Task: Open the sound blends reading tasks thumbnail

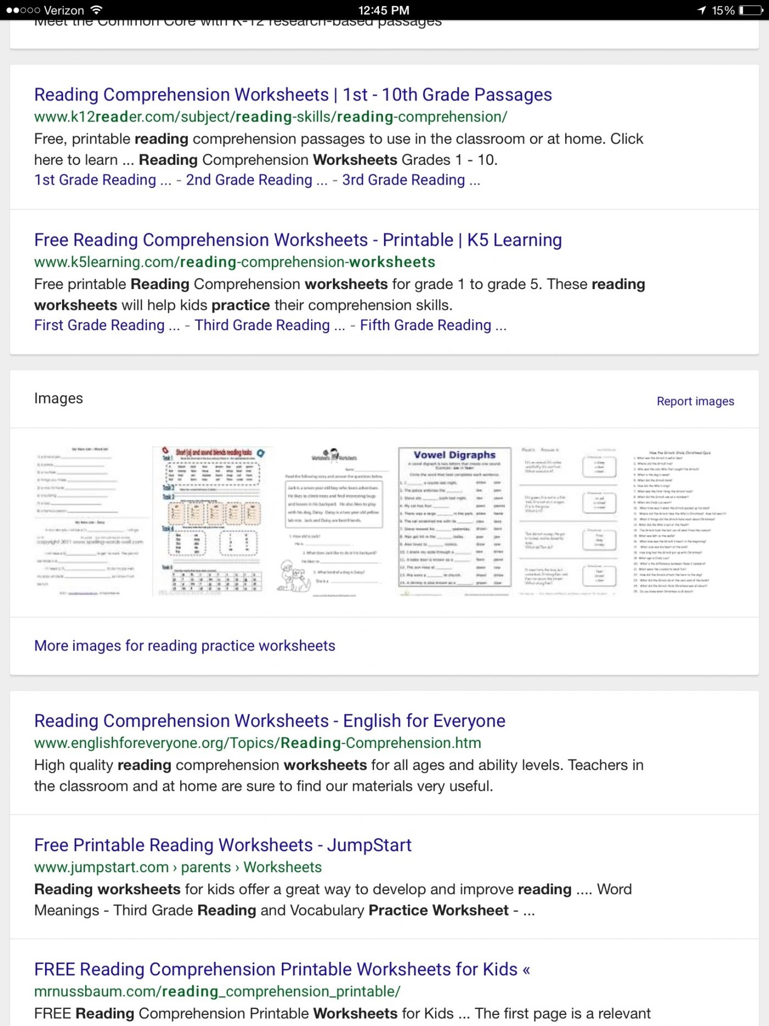Action: (x=213, y=521)
